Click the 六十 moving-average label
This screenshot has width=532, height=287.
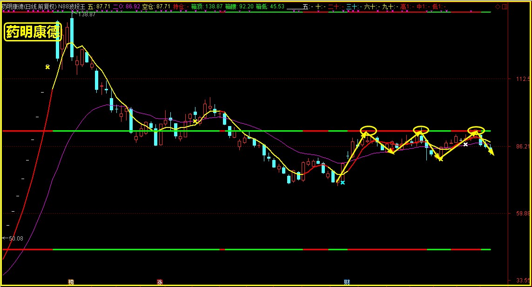(372, 7)
